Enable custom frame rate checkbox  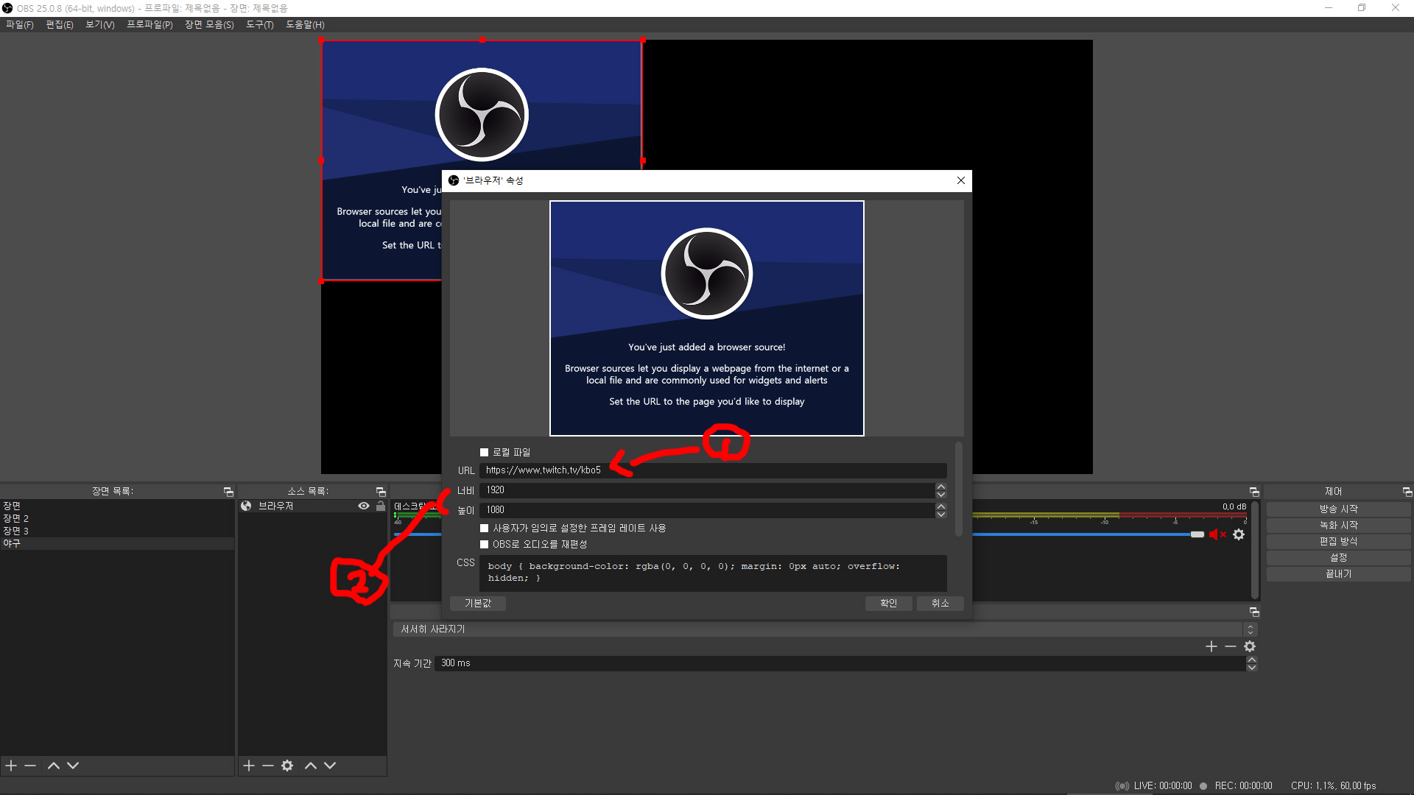pos(485,529)
